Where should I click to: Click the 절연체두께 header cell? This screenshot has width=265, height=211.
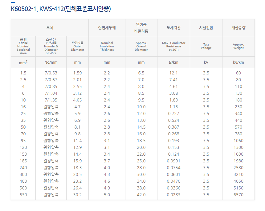pos(107,28)
